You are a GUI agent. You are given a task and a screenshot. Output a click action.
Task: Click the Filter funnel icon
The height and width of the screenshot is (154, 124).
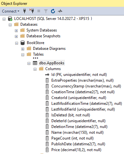[x=46, y=11]
